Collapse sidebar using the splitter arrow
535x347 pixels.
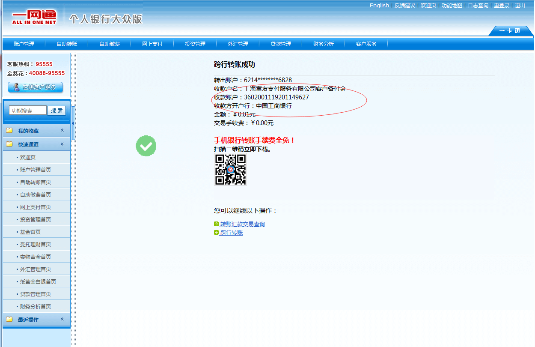[73, 123]
